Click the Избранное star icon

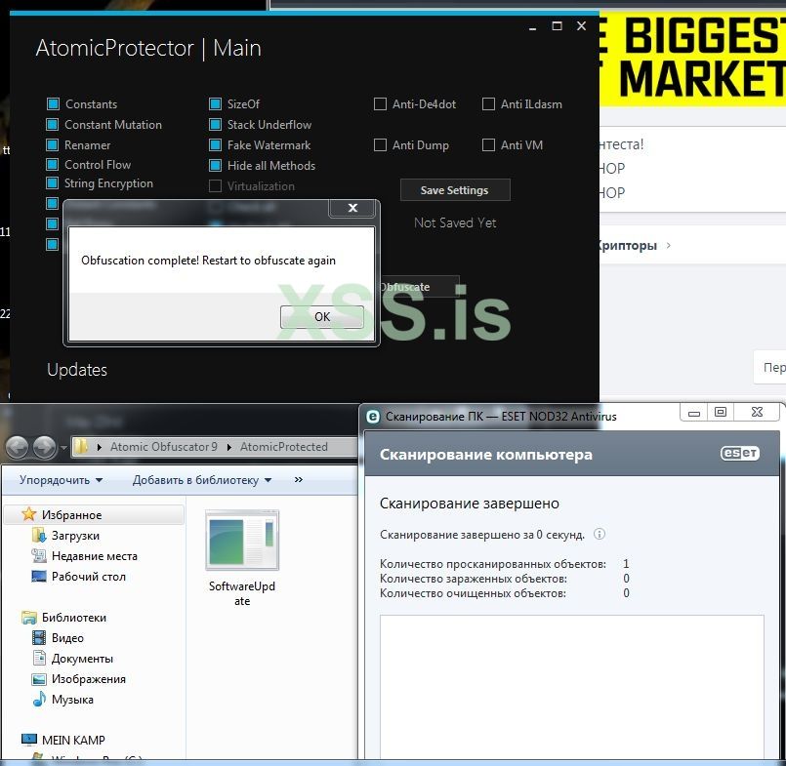[29, 514]
